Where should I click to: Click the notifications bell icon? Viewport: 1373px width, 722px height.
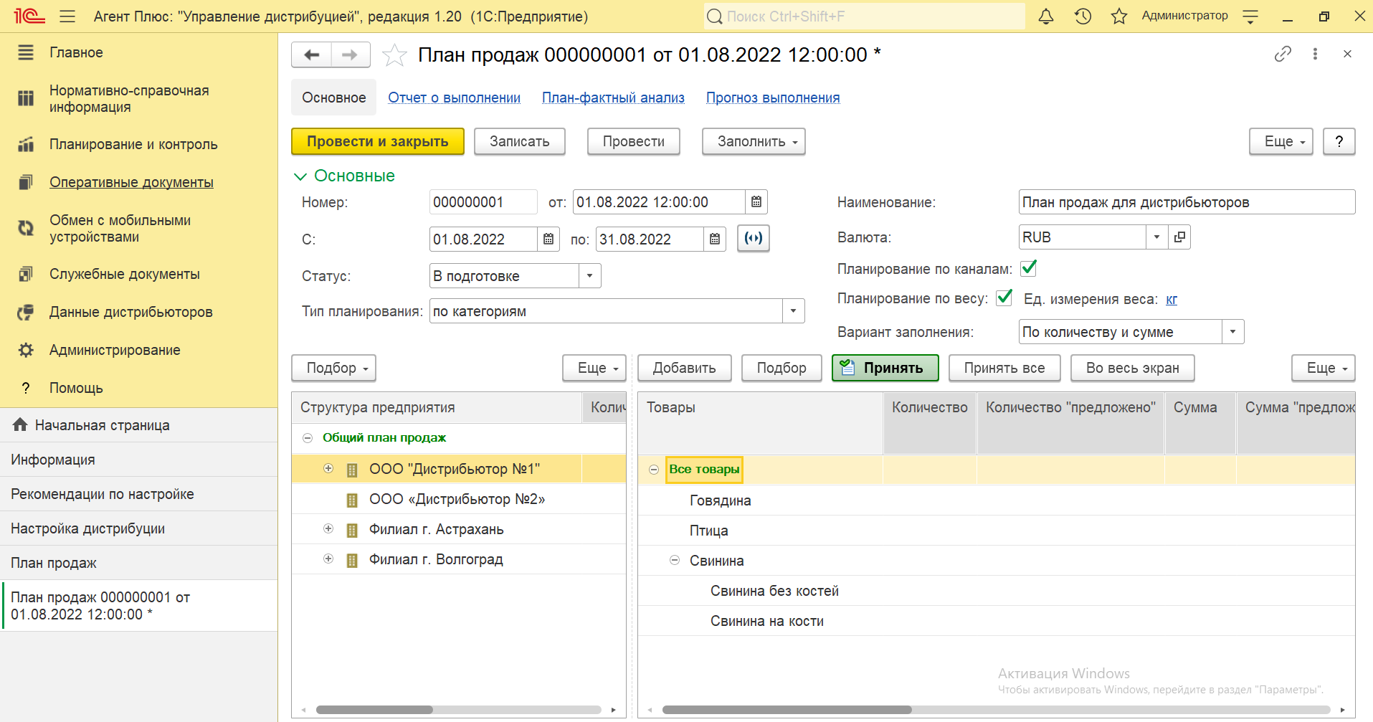[1046, 16]
